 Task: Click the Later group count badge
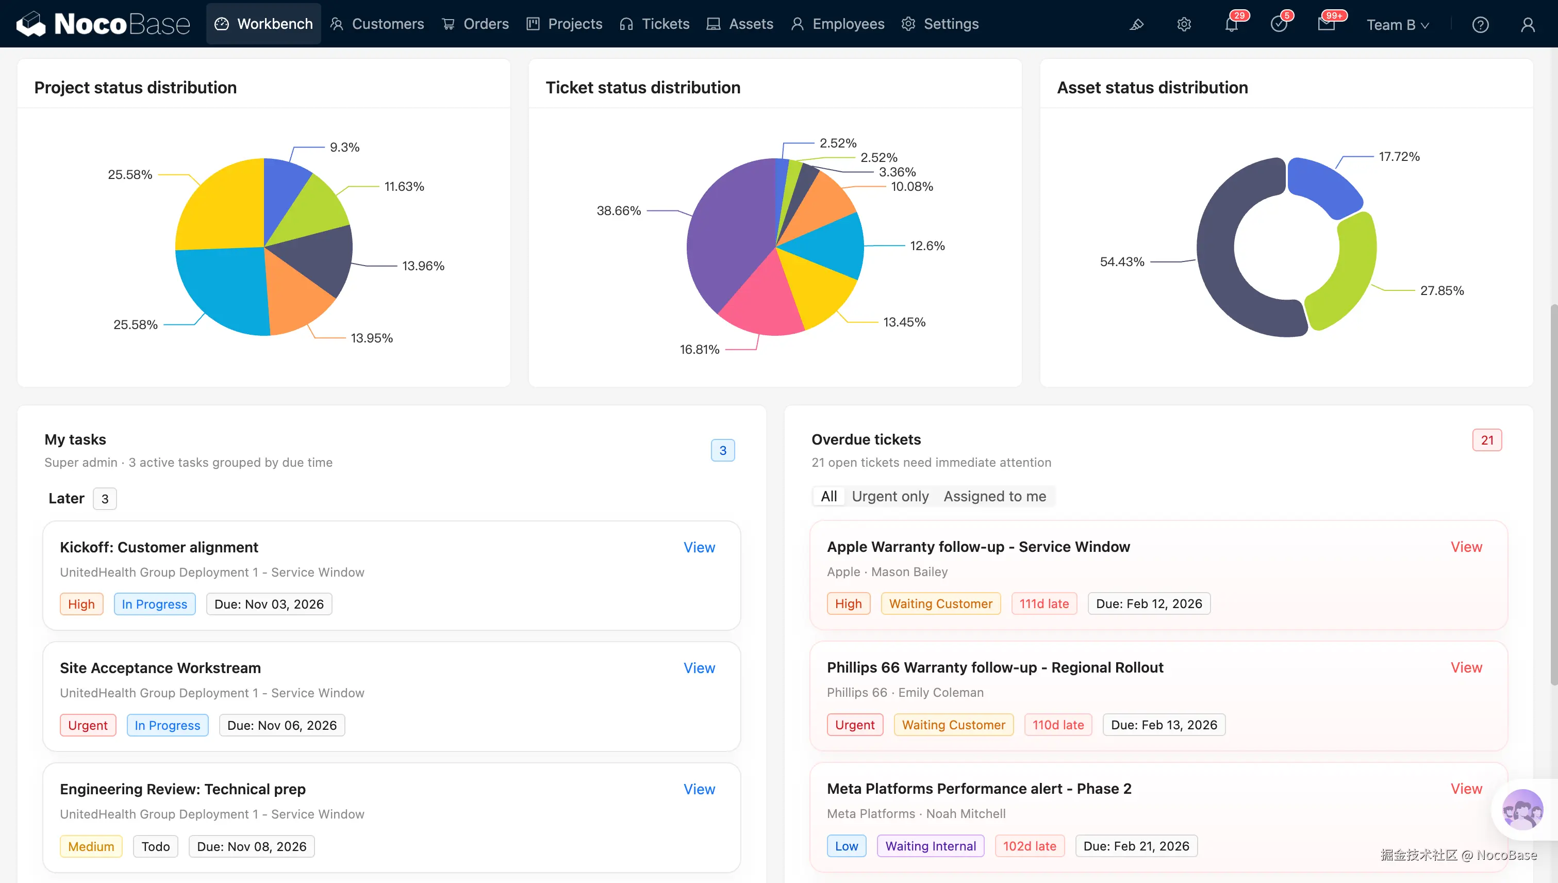105,499
